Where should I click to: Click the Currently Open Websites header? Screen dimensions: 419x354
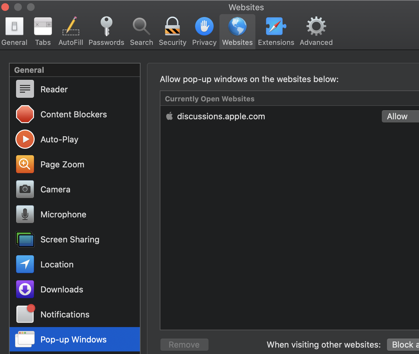[x=210, y=99]
